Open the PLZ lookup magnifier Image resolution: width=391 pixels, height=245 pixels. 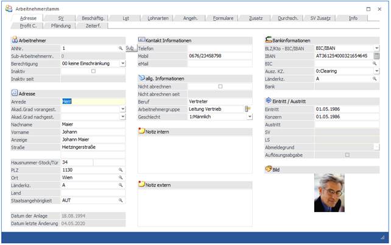click(121, 169)
